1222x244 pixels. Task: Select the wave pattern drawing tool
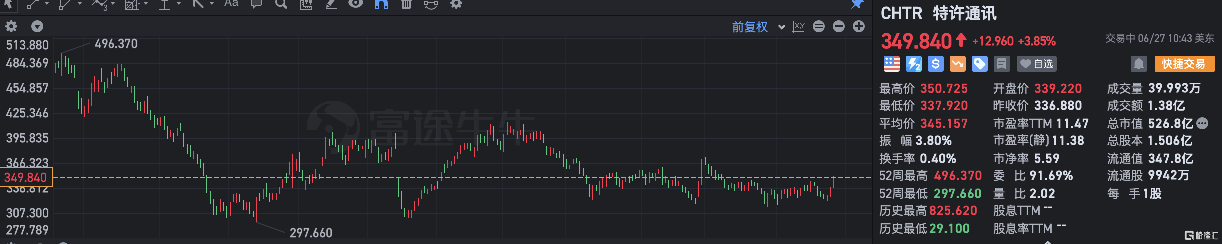(x=99, y=4)
